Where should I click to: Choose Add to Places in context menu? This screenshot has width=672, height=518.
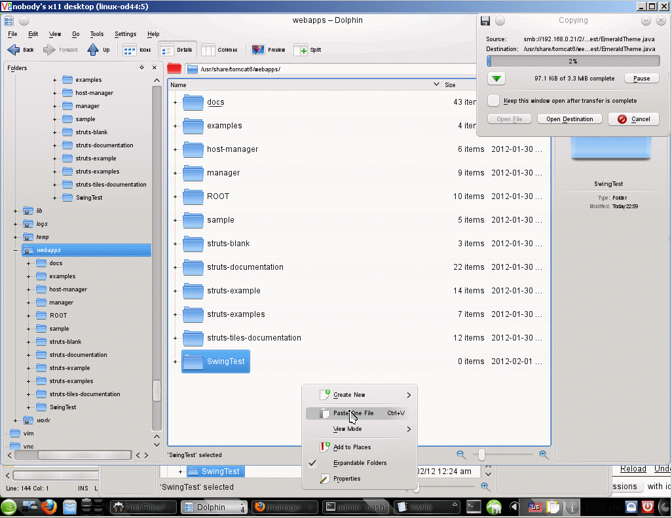point(360,447)
